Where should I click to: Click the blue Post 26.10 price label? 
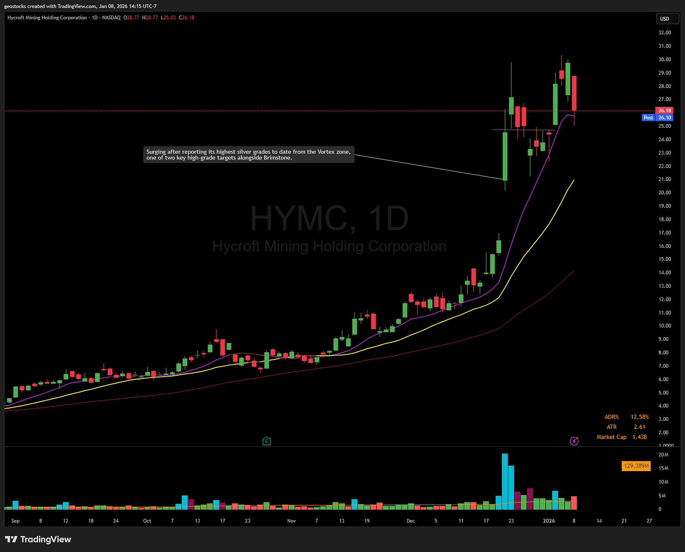(657, 118)
